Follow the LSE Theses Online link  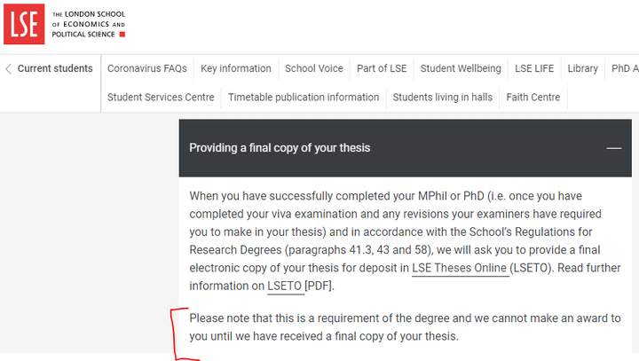(x=460, y=268)
